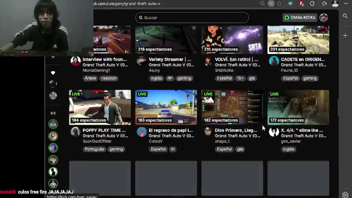The width and height of the screenshot is (352, 198).
Task: Open the favorites list star icon
Action: [x=324, y=4]
